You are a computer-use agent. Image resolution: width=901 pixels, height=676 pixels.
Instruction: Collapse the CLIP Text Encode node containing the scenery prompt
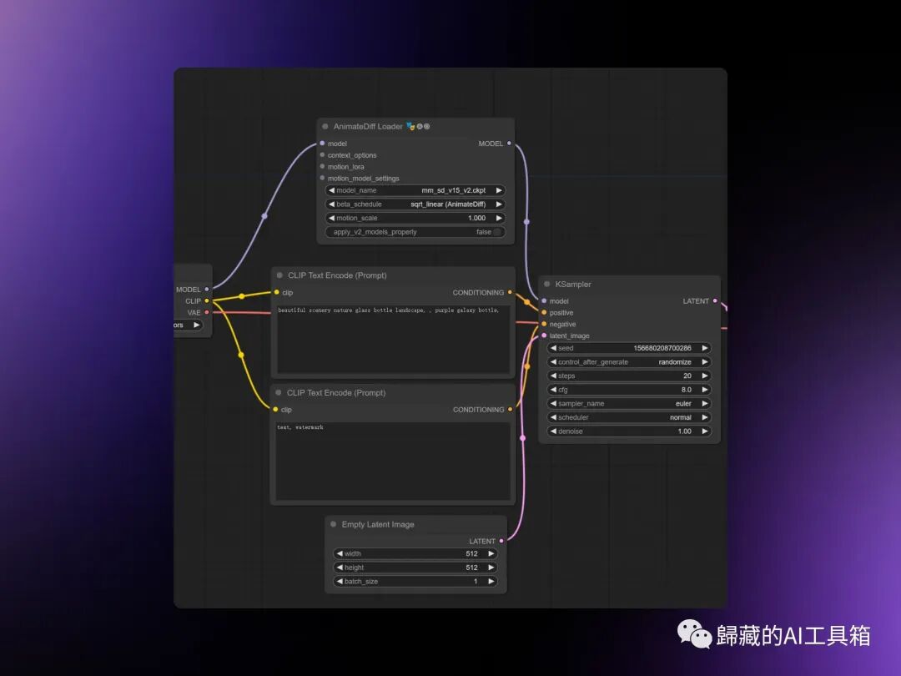pos(279,275)
